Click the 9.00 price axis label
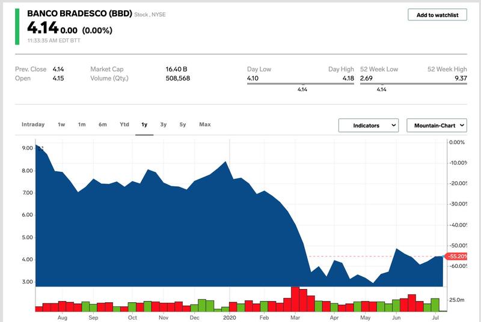 [27, 148]
